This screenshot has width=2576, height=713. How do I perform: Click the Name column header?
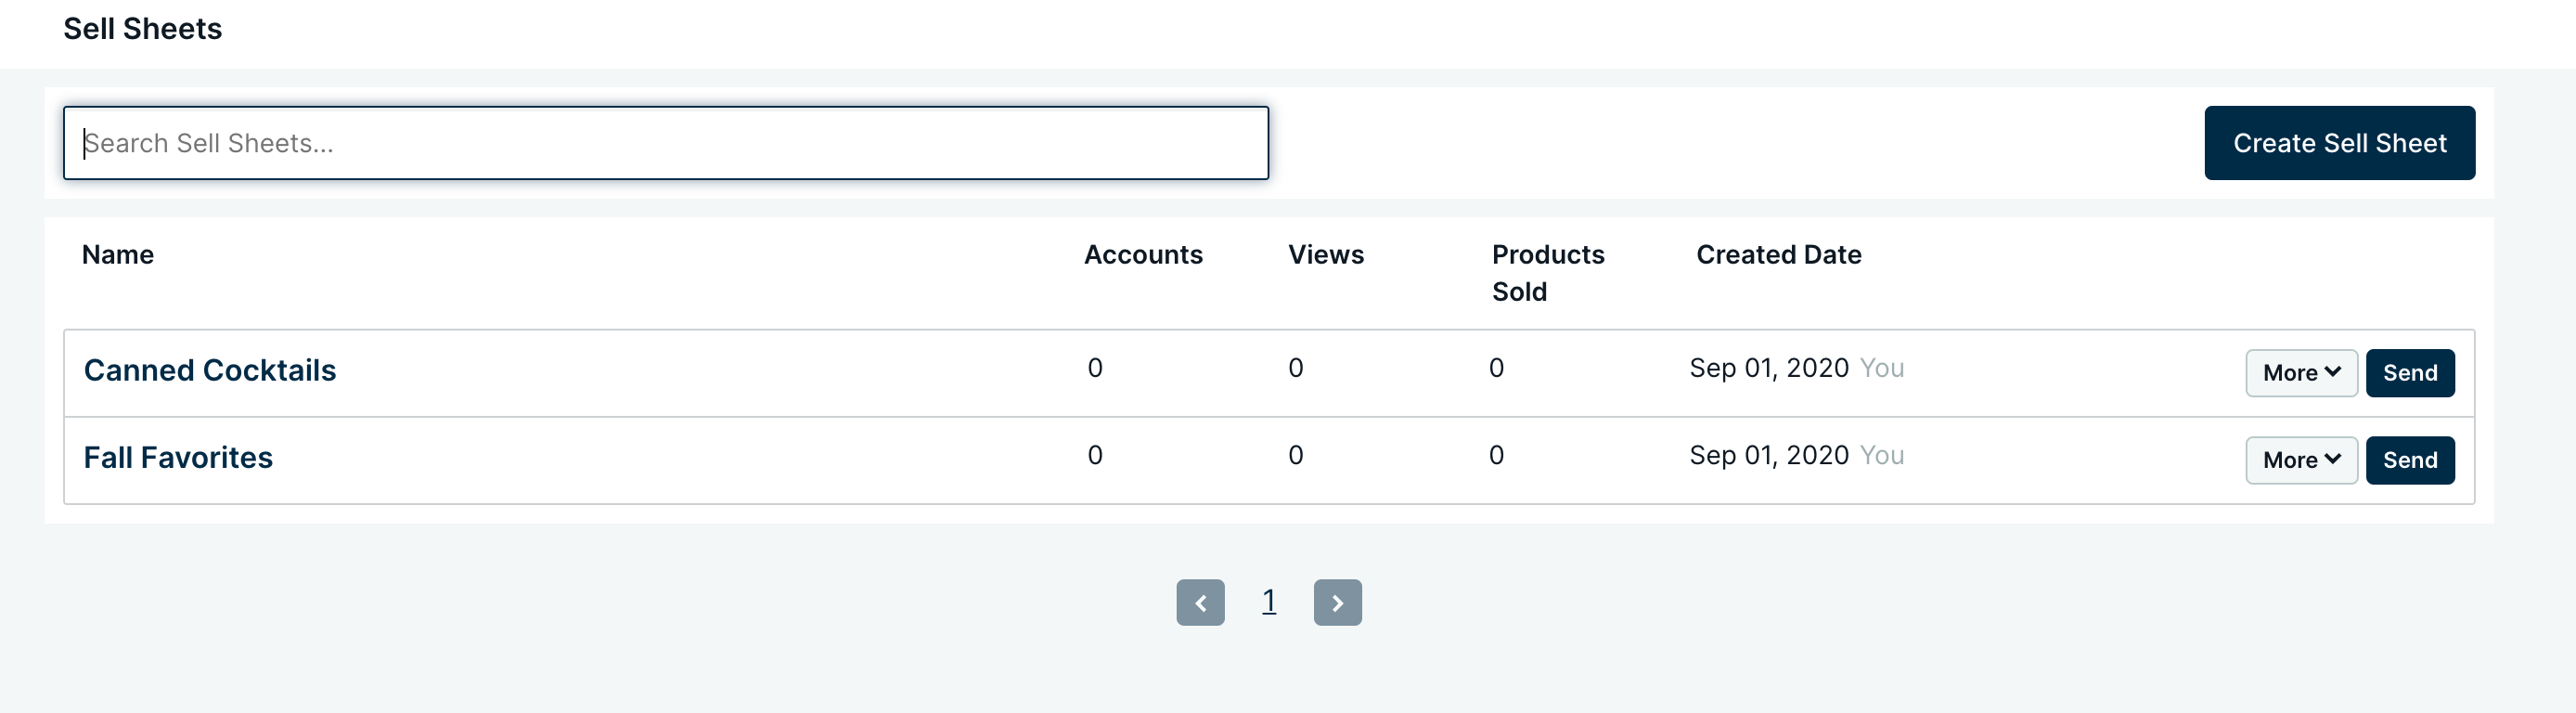pyautogui.click(x=118, y=254)
